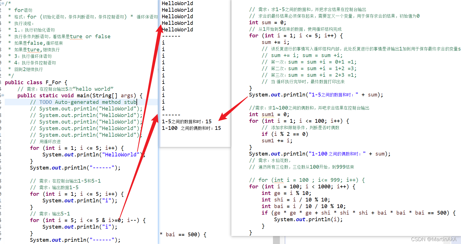Screen dimensions: 461x244
Task: Click the 'if (i % 2 == 0)' condition
Action: (285, 134)
